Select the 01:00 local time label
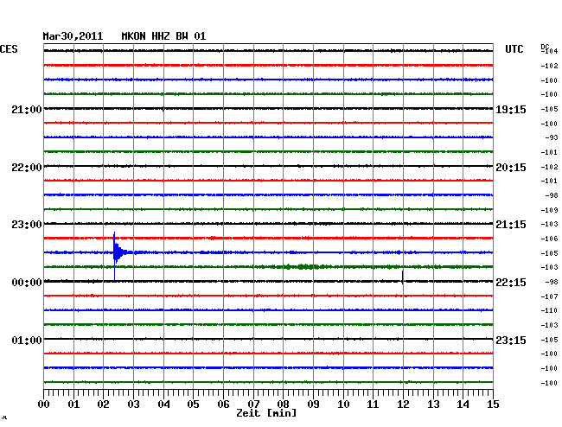The image size is (562, 427). pos(27,340)
